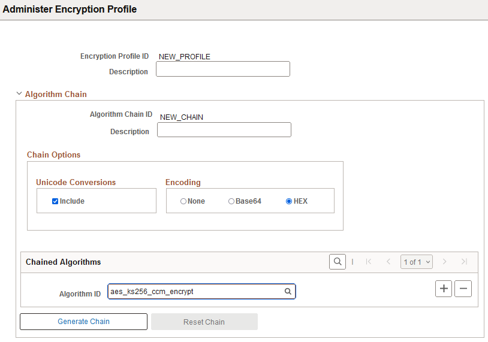Focus the Algorithm Chain Description field
Viewport: 488px width, 342px height.
pos(224,129)
